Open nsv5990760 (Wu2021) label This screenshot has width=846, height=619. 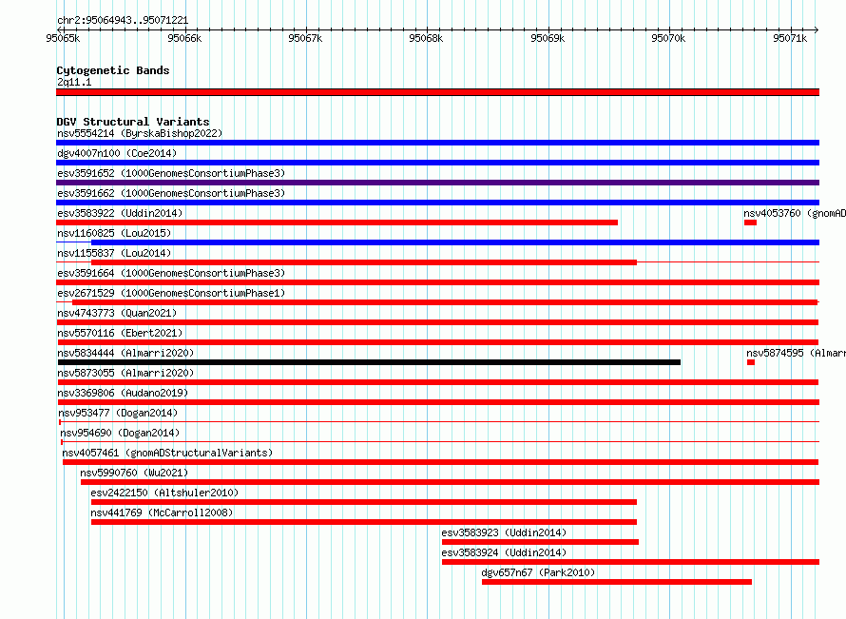click(x=134, y=473)
